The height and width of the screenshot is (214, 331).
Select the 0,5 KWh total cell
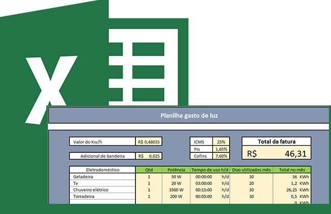coord(292,196)
